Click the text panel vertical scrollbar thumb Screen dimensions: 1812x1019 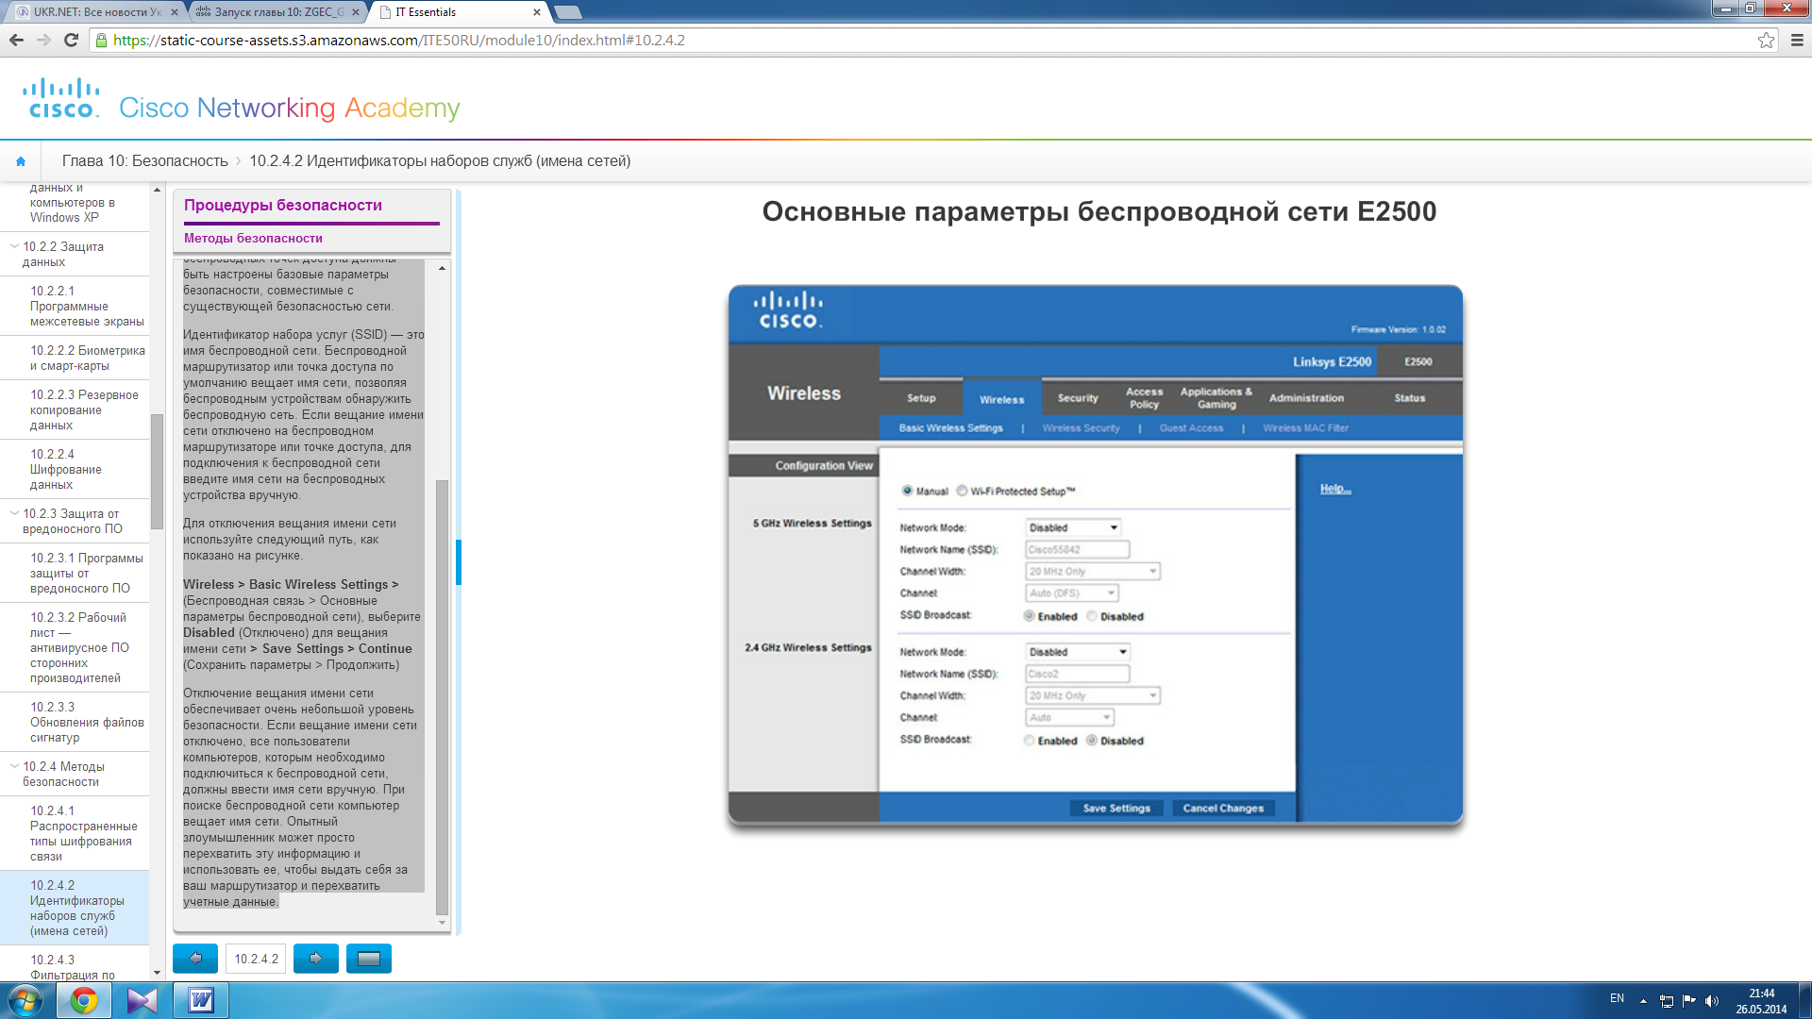pos(442,697)
